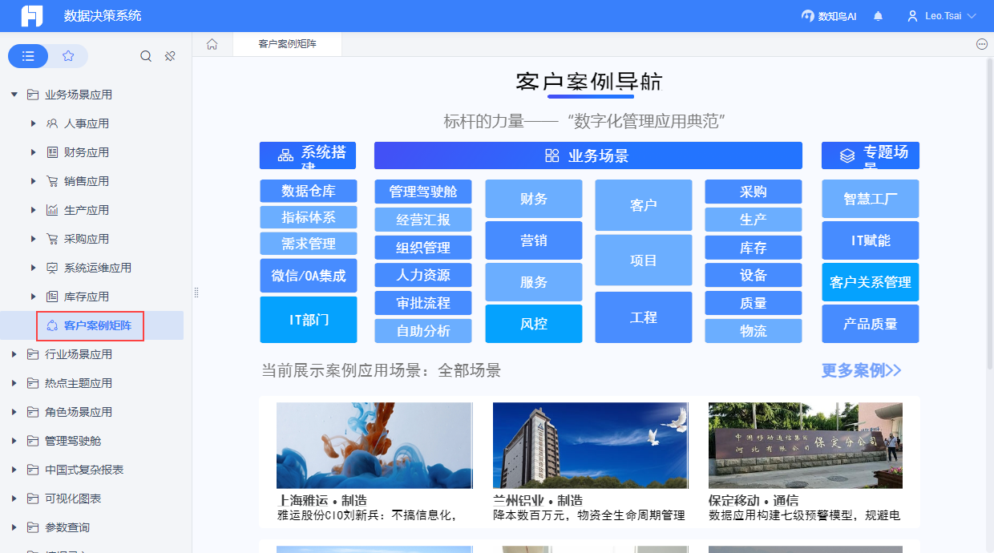Click the 系统搭建 header icon
The image size is (994, 553).
(x=285, y=155)
